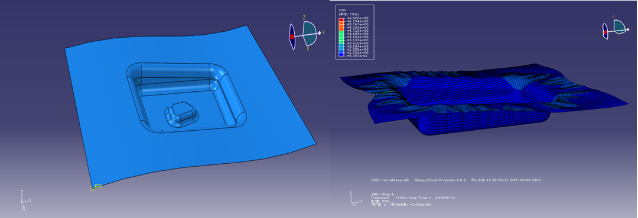The height and width of the screenshot is (218, 638).
Task: Click the red swatch in STH legend
Action: (x=341, y=20)
